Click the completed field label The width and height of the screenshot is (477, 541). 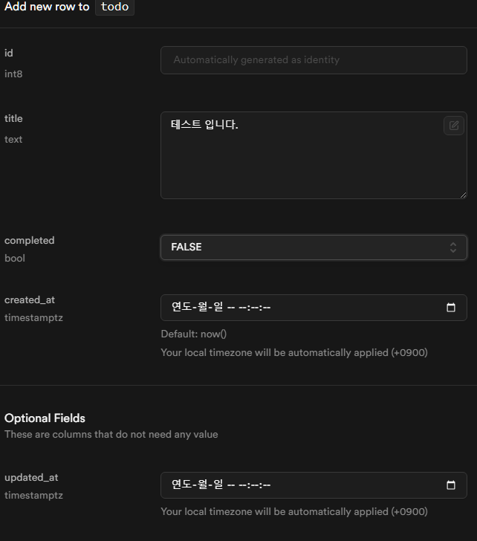pos(30,240)
